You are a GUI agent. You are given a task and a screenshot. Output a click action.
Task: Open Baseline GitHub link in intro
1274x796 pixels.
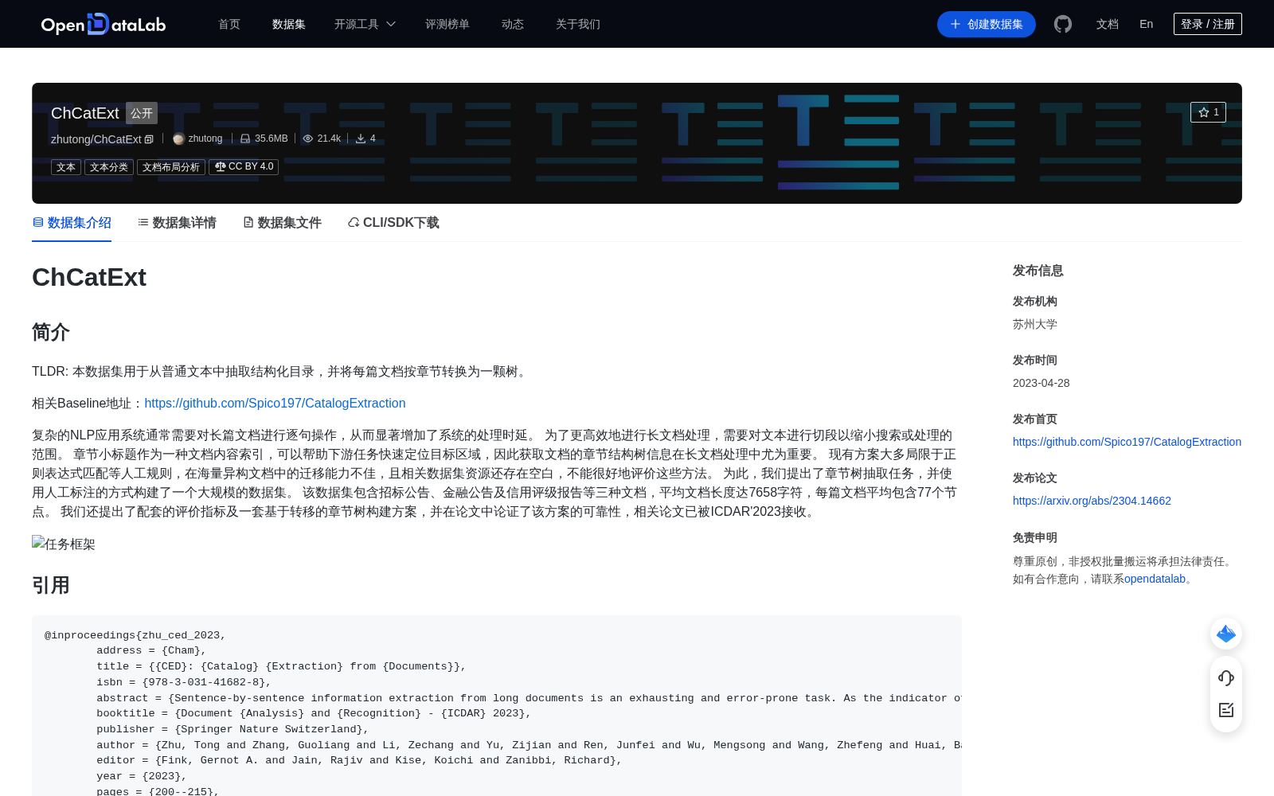pos(275,404)
